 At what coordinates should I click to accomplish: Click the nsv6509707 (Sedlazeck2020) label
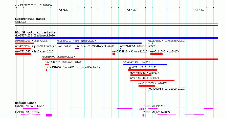click(76, 41)
